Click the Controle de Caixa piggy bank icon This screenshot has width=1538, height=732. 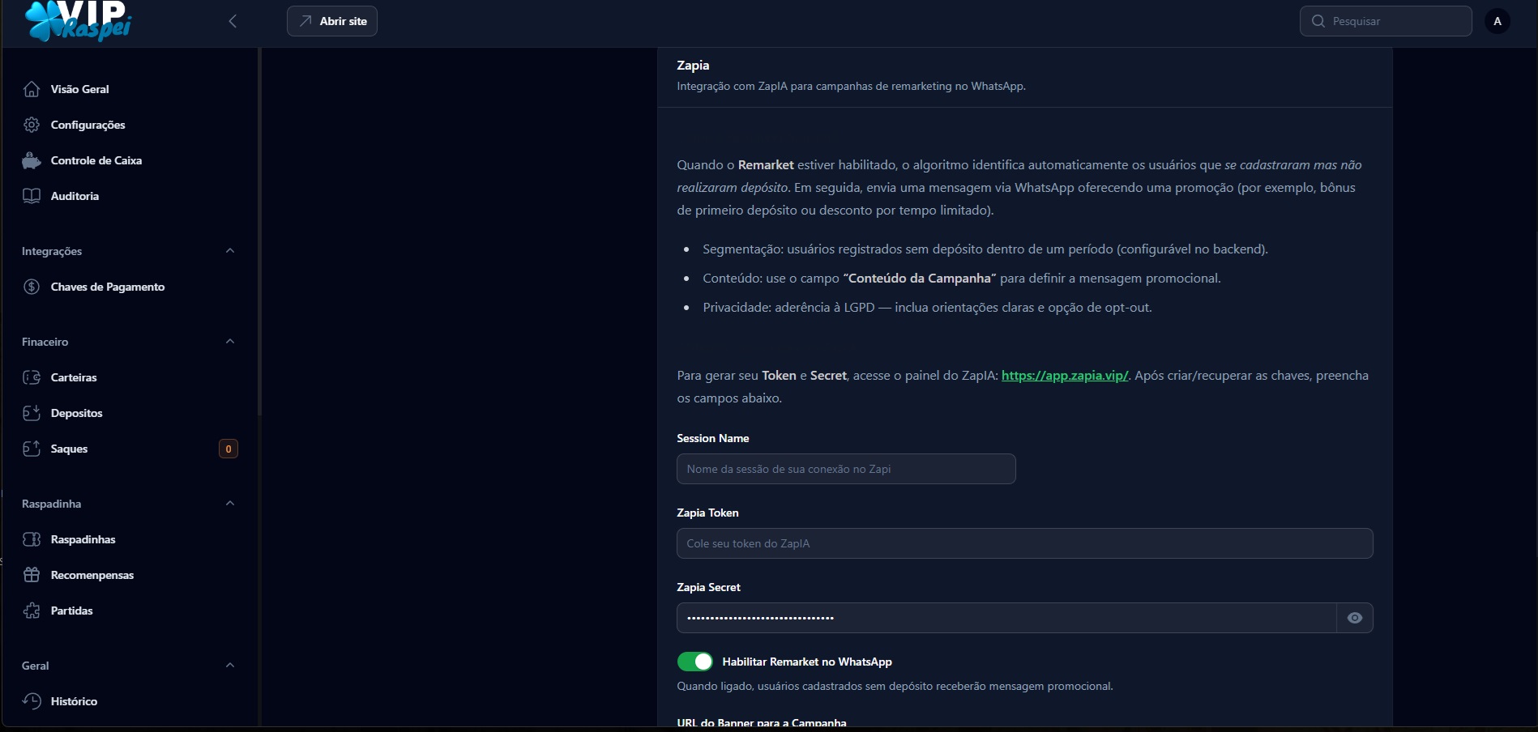pyautogui.click(x=32, y=160)
